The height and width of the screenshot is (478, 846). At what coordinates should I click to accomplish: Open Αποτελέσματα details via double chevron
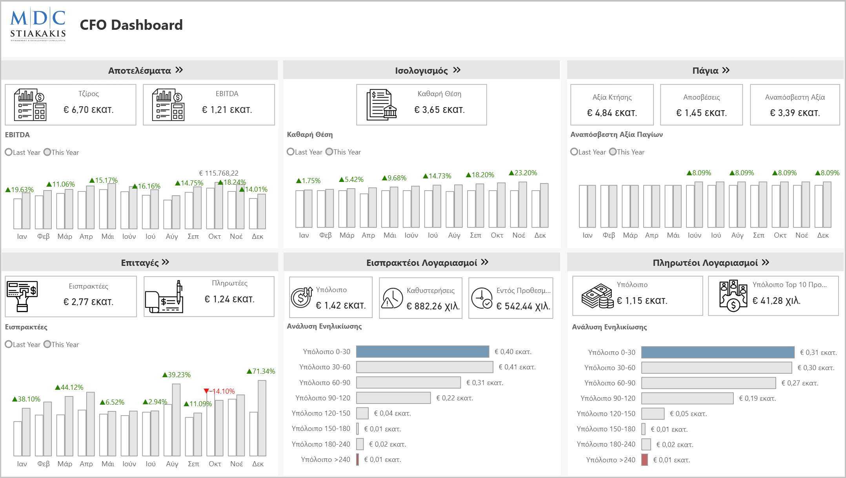coord(179,70)
